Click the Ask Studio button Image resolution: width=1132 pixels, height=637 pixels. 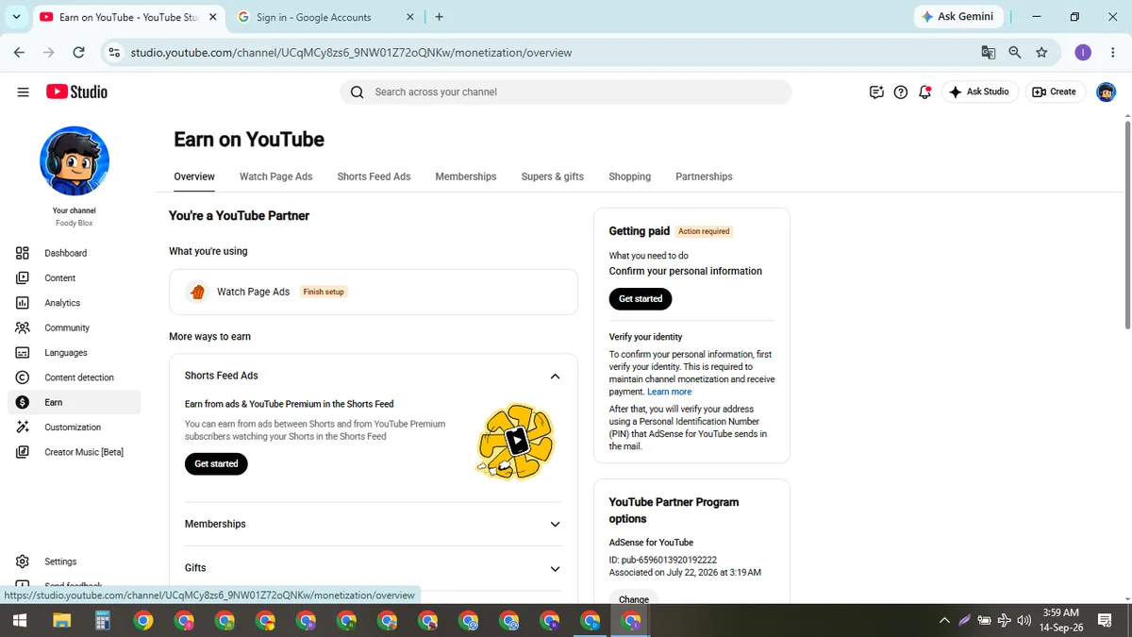coord(980,92)
